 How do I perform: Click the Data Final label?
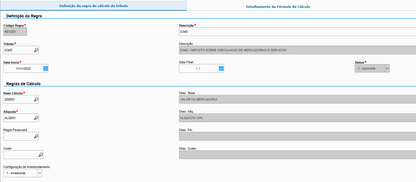[x=186, y=62]
